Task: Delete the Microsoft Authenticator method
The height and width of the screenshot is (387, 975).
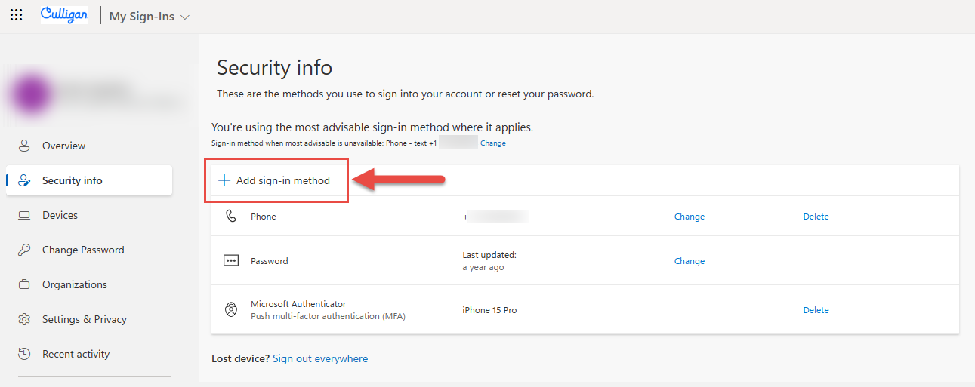Action: [x=816, y=310]
